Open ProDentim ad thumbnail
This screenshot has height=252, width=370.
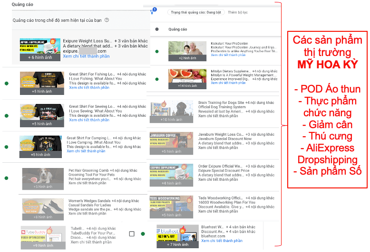coord(187,51)
